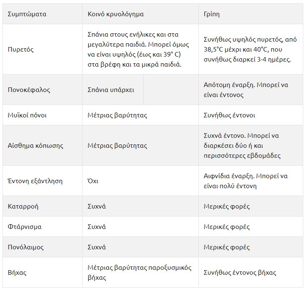
Task: Click the Πονόλαιμος row label
Action: coord(26,247)
